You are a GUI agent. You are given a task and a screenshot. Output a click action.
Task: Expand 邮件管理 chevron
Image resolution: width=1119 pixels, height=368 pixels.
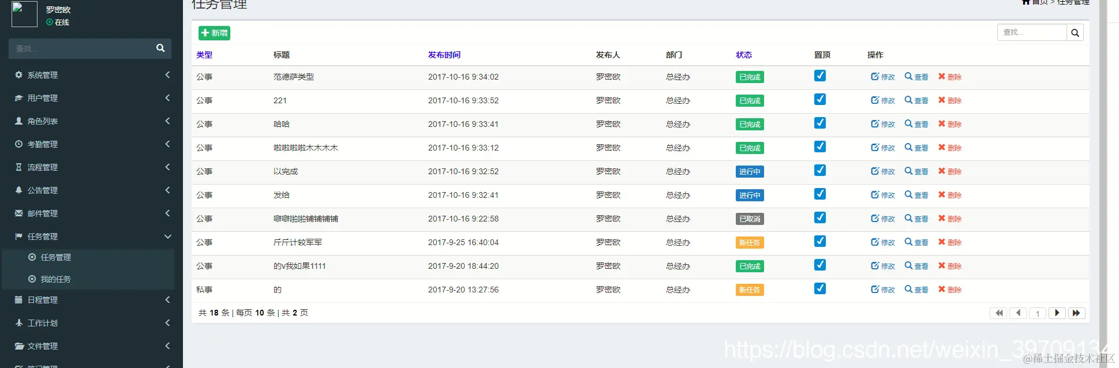[x=167, y=213]
